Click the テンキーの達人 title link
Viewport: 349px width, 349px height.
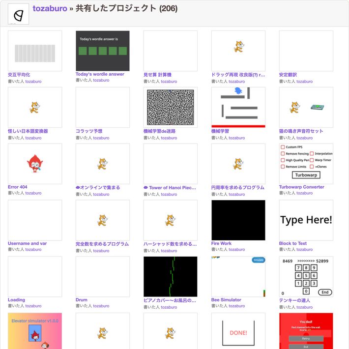(x=294, y=300)
